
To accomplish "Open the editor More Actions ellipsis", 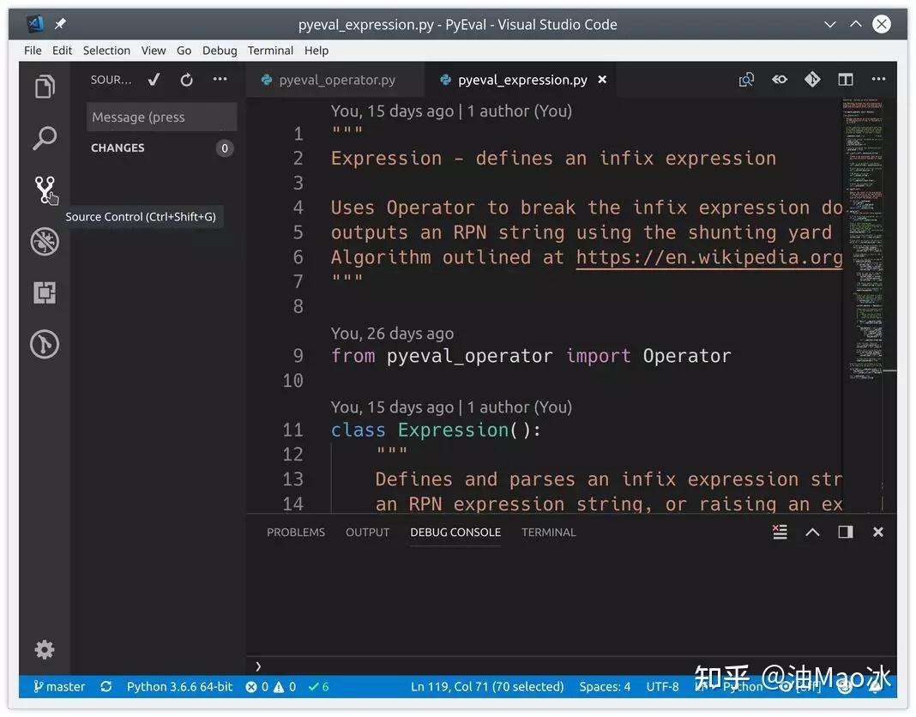I will pos(878,79).
